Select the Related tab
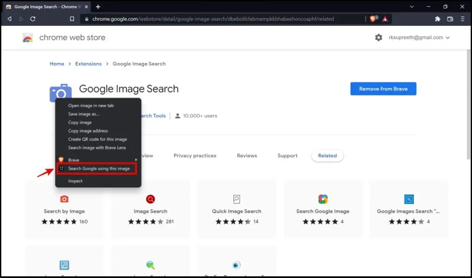The image size is (472, 278). [x=327, y=156]
